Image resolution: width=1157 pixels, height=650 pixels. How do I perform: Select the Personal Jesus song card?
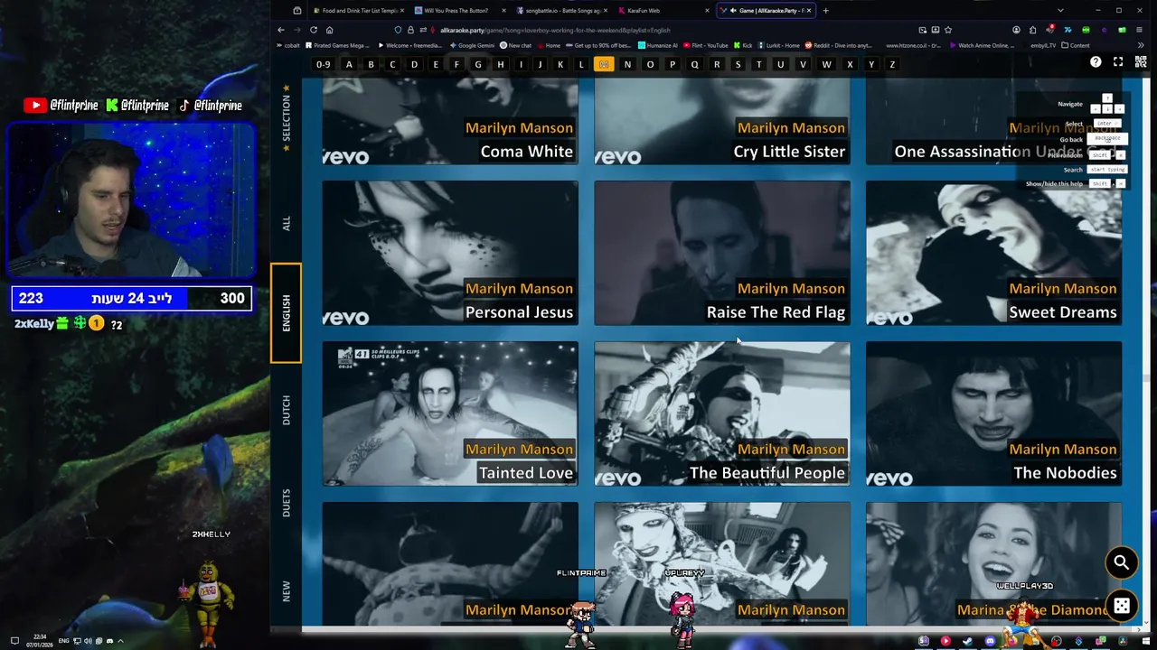450,253
